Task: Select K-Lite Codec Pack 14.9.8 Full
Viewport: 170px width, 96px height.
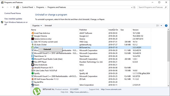Action: pyautogui.click(x=91, y=70)
